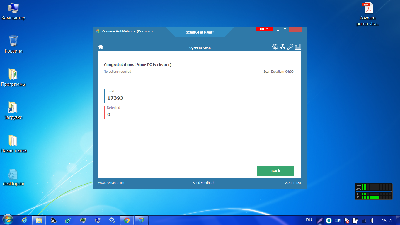Open the Windows Start menu
This screenshot has width=400, height=225.
8,220
